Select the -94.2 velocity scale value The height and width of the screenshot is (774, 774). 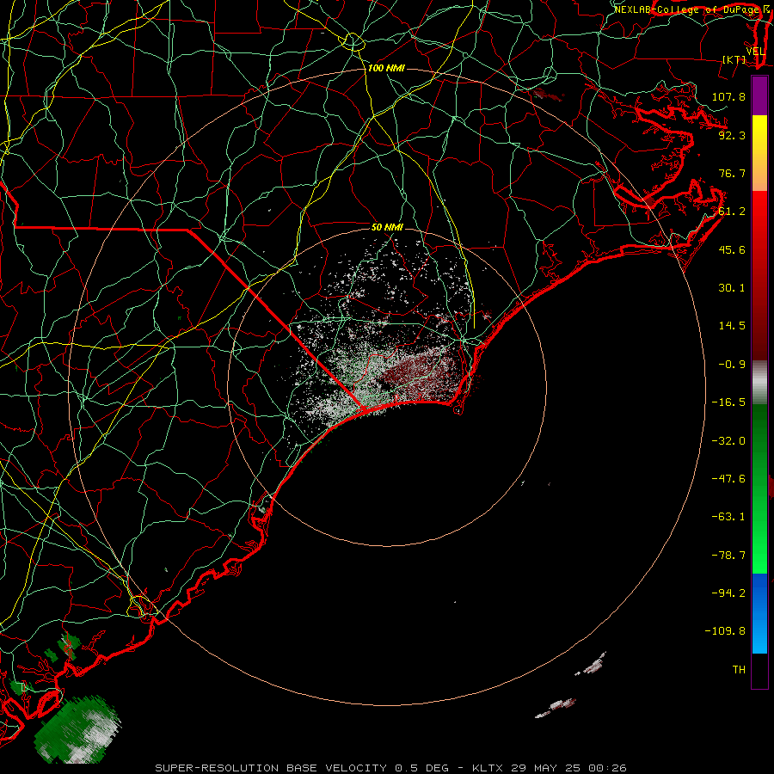728,593
